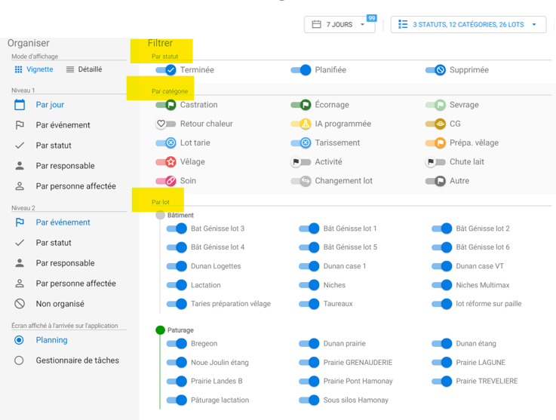Enable the Chute lait category switch
Screen dimensions: 556x420
(x=435, y=162)
